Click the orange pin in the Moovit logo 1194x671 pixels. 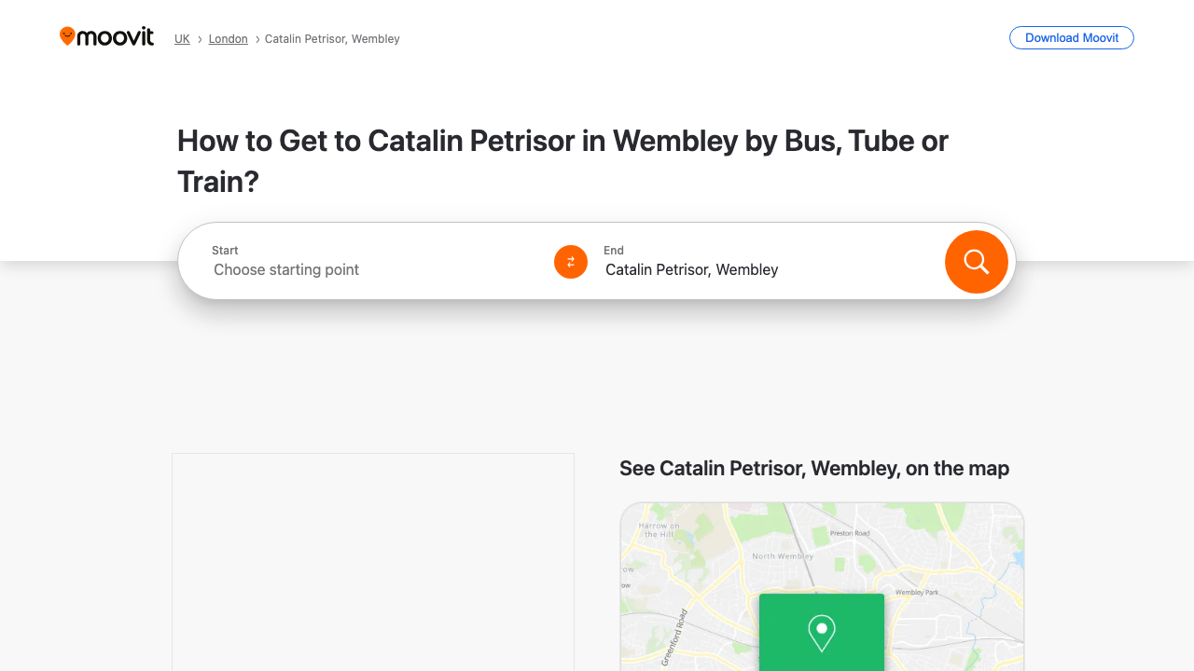tap(68, 35)
